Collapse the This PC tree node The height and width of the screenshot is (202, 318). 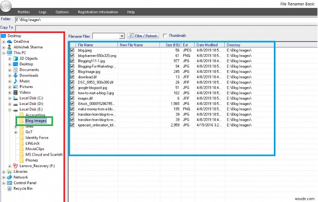tap(4, 53)
